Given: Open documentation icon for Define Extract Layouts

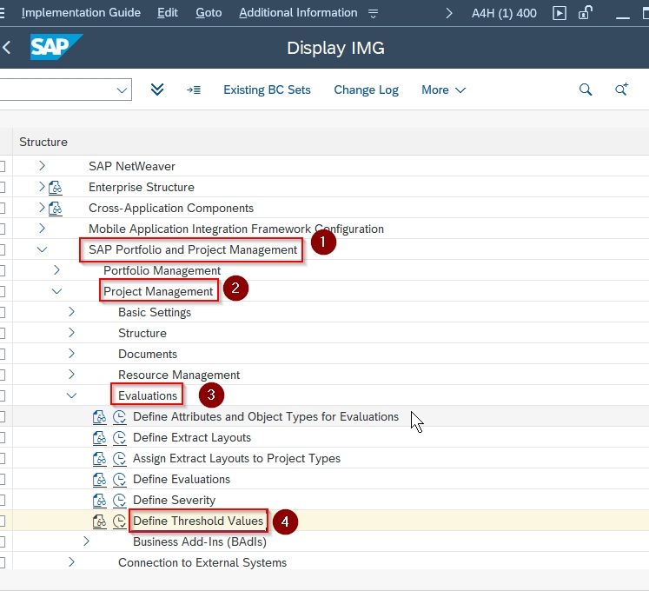Looking at the screenshot, I should tap(99, 438).
